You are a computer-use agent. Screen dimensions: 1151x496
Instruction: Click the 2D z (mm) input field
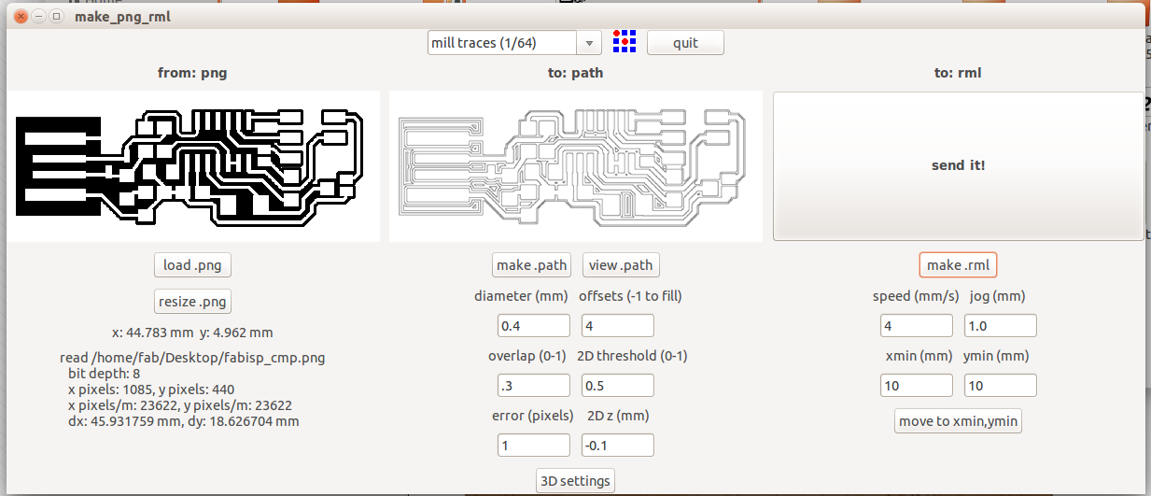[x=618, y=446]
